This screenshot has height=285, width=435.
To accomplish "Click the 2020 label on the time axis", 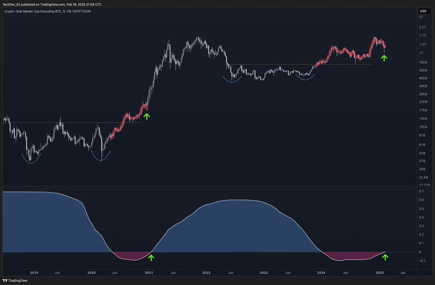I will tap(92, 272).
